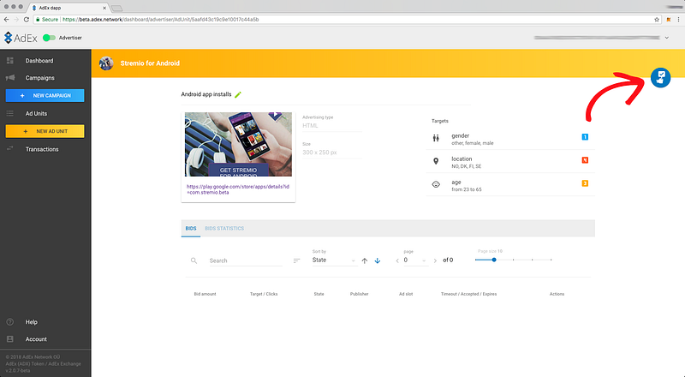Click the Transactions arrows icon
This screenshot has height=377, width=685.
pos(10,149)
